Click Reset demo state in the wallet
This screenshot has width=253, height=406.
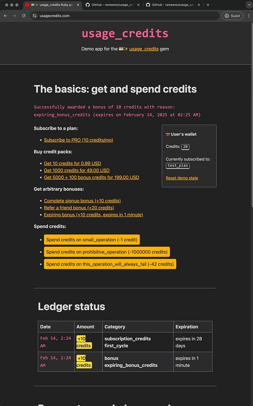182,178
